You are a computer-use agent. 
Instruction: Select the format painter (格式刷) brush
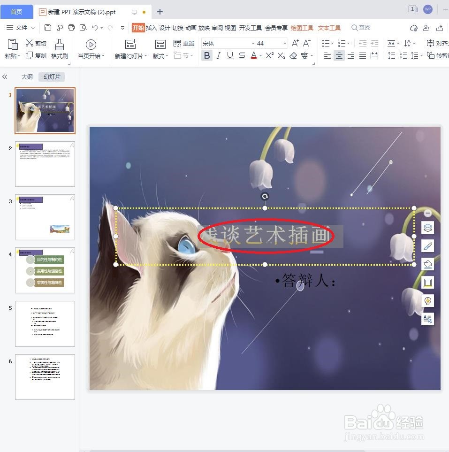(60, 45)
